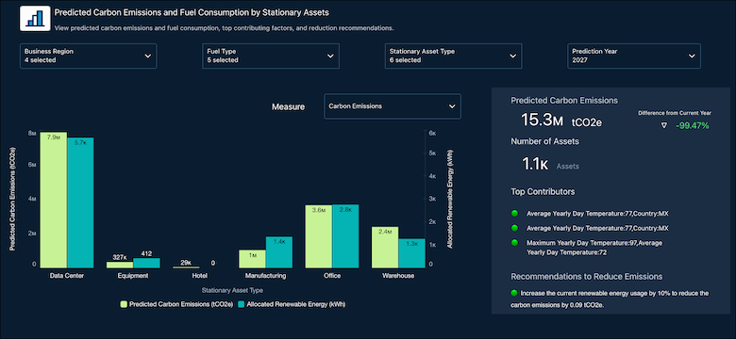The width and height of the screenshot is (736, 339).
Task: Click the Office axis label
Action: pos(332,276)
